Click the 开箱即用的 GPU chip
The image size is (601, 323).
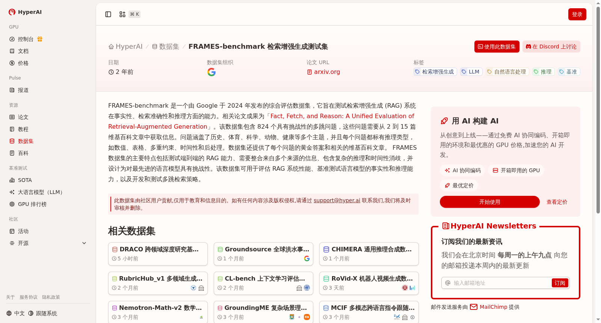pyautogui.click(x=516, y=170)
